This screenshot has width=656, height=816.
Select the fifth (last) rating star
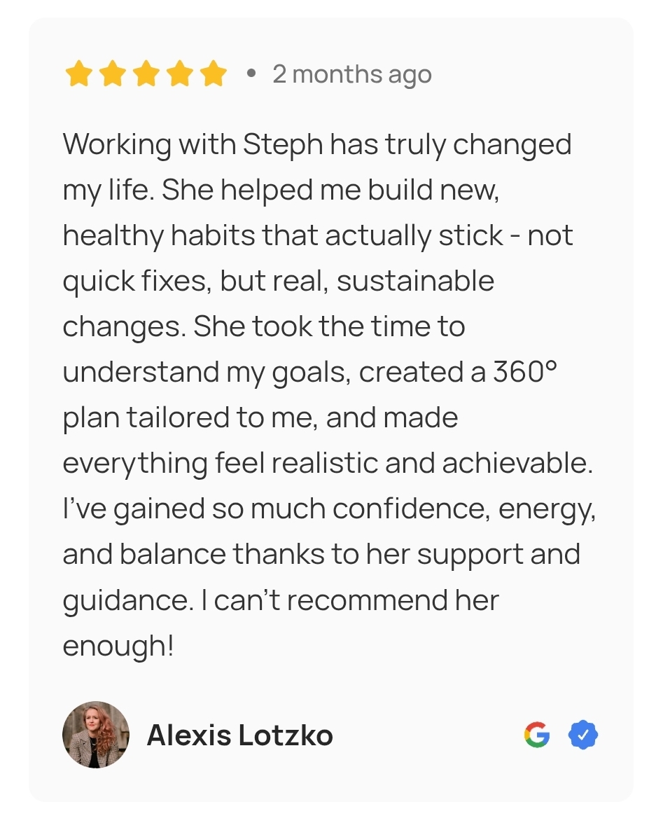(214, 74)
